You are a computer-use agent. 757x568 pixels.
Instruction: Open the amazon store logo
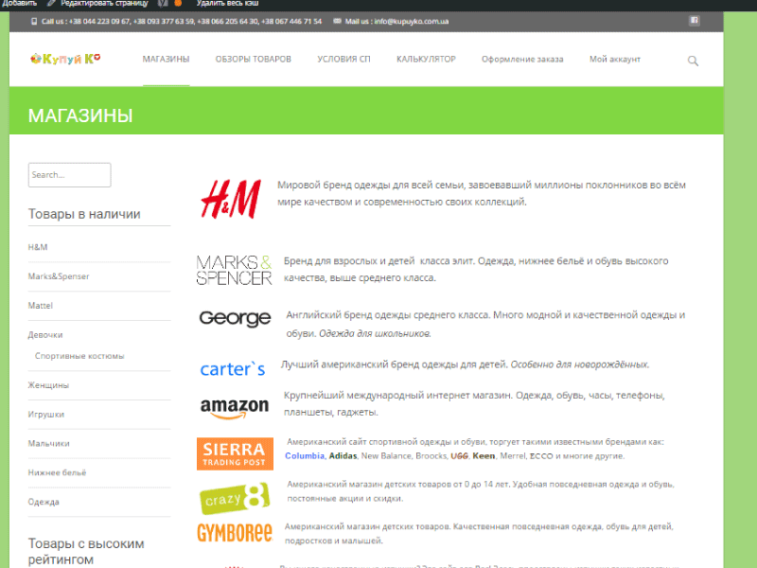tap(235, 408)
